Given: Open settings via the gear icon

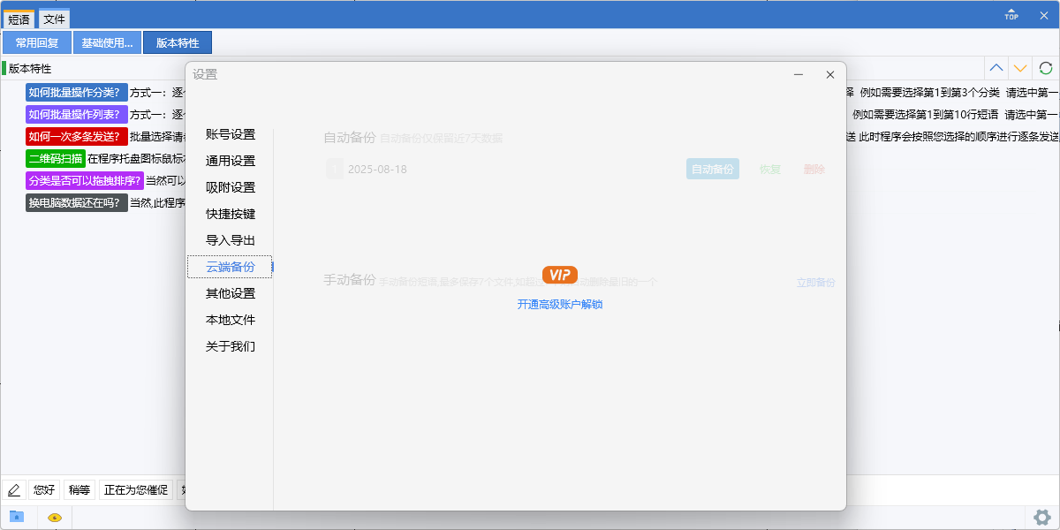Looking at the screenshot, I should point(1043,516).
